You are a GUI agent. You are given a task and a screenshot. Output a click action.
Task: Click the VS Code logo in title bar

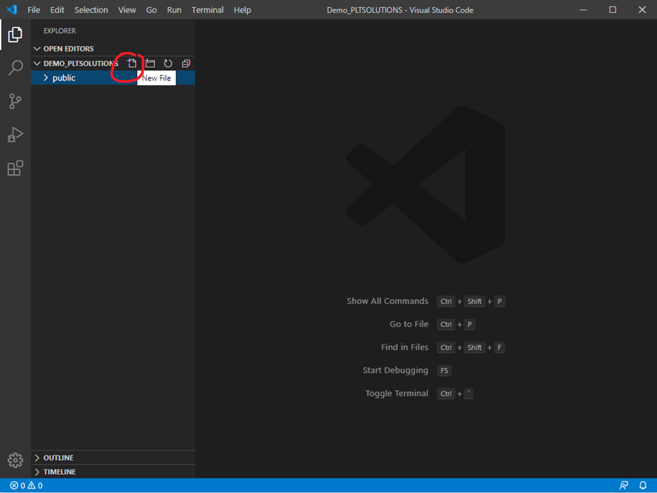(x=12, y=10)
